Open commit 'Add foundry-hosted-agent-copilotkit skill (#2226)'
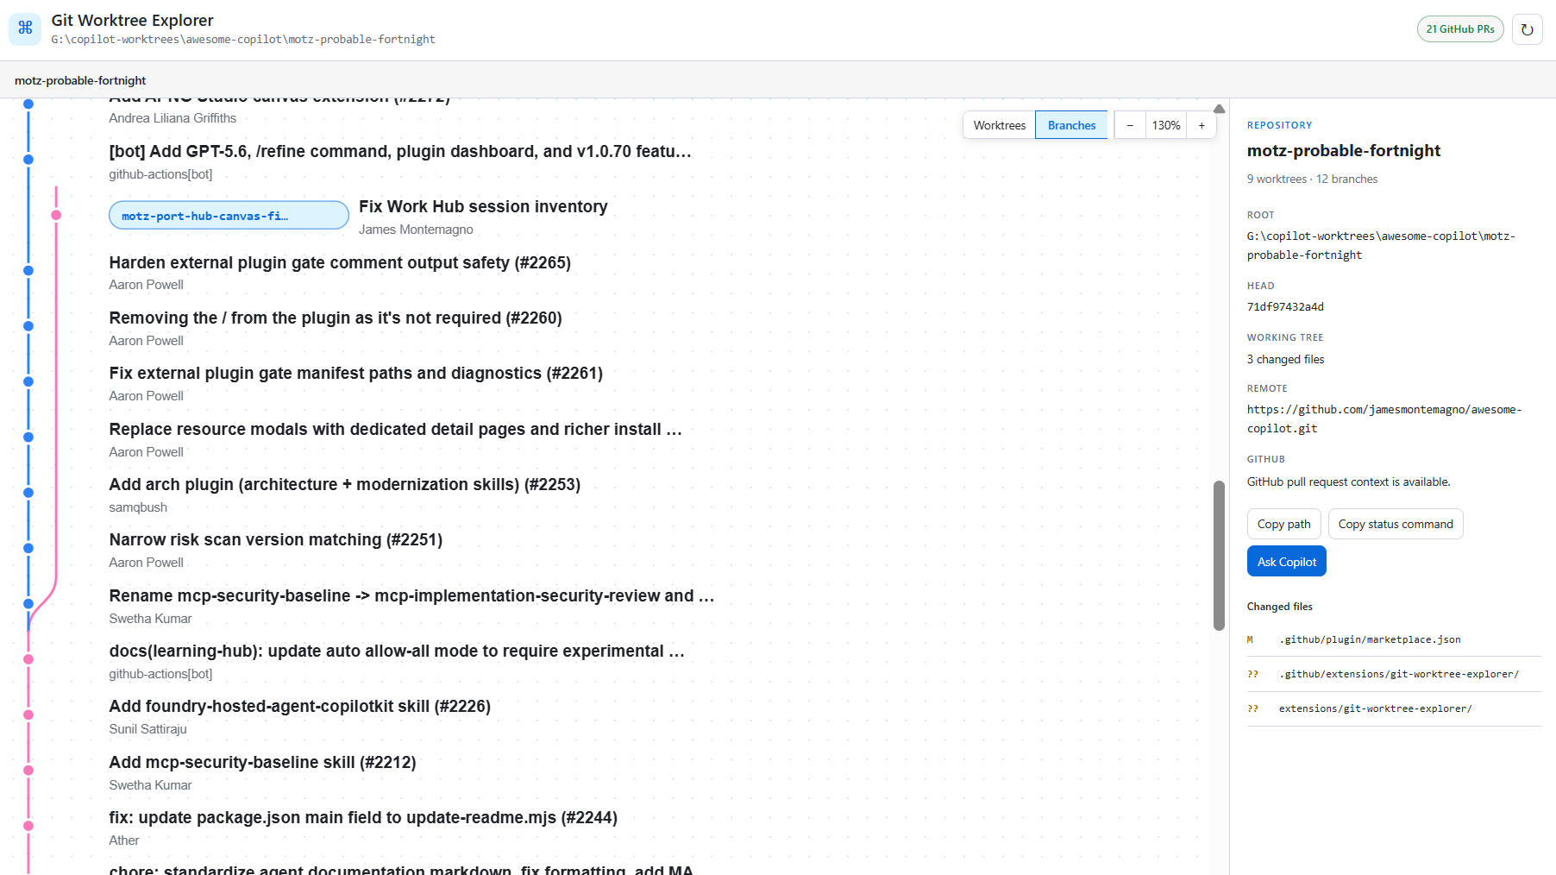1556x875 pixels. 300,707
